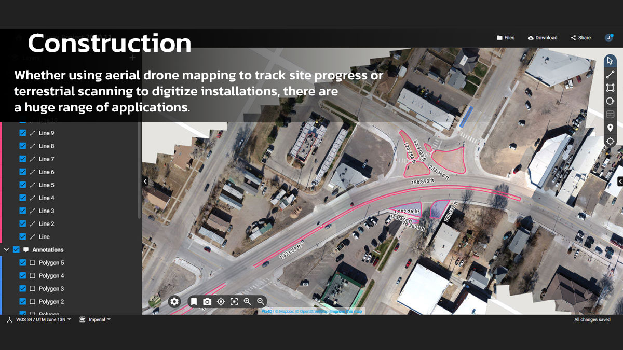Toggle visibility checkbox for Polygon 5
Image resolution: width=623 pixels, height=350 pixels.
point(22,262)
